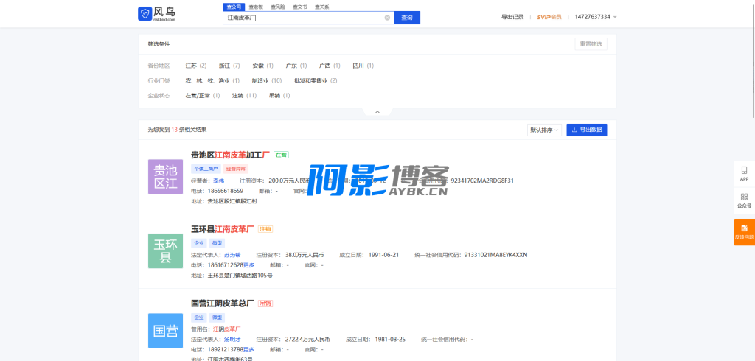The width and height of the screenshot is (755, 361).
Task: Filter by industry 制造业 (10)
Action: point(266,80)
